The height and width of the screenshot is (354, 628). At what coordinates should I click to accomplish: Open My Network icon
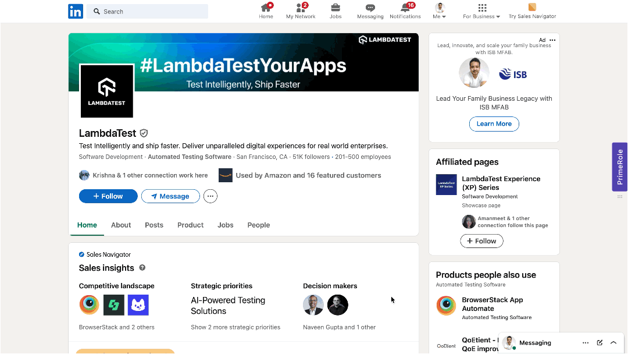pyautogui.click(x=301, y=8)
